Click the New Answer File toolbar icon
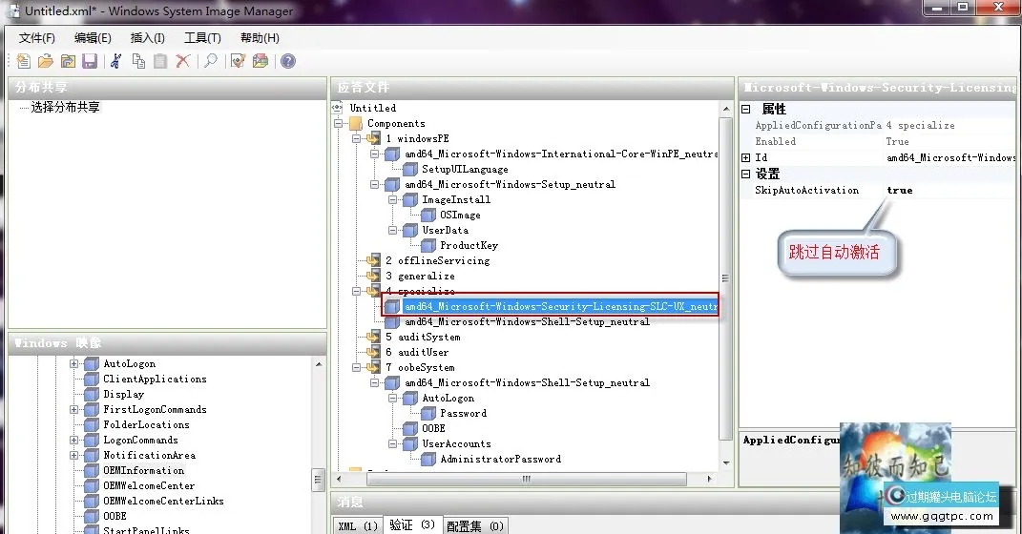The image size is (1022, 534). 24,61
